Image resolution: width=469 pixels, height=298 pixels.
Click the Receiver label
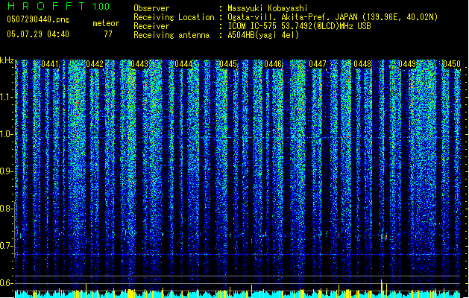[x=151, y=26]
